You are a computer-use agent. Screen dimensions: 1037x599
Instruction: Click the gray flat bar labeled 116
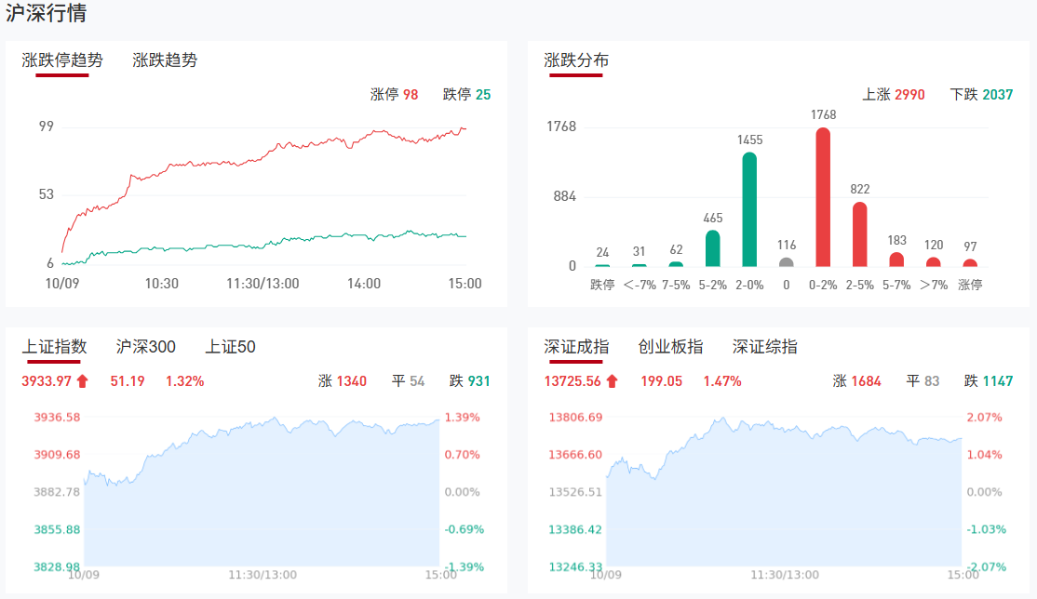tap(787, 262)
